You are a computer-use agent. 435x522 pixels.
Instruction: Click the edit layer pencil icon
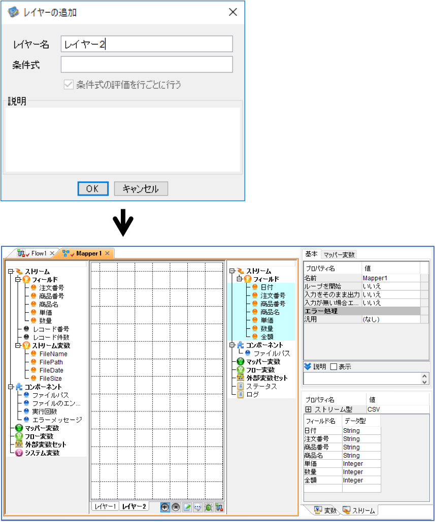[187, 507]
